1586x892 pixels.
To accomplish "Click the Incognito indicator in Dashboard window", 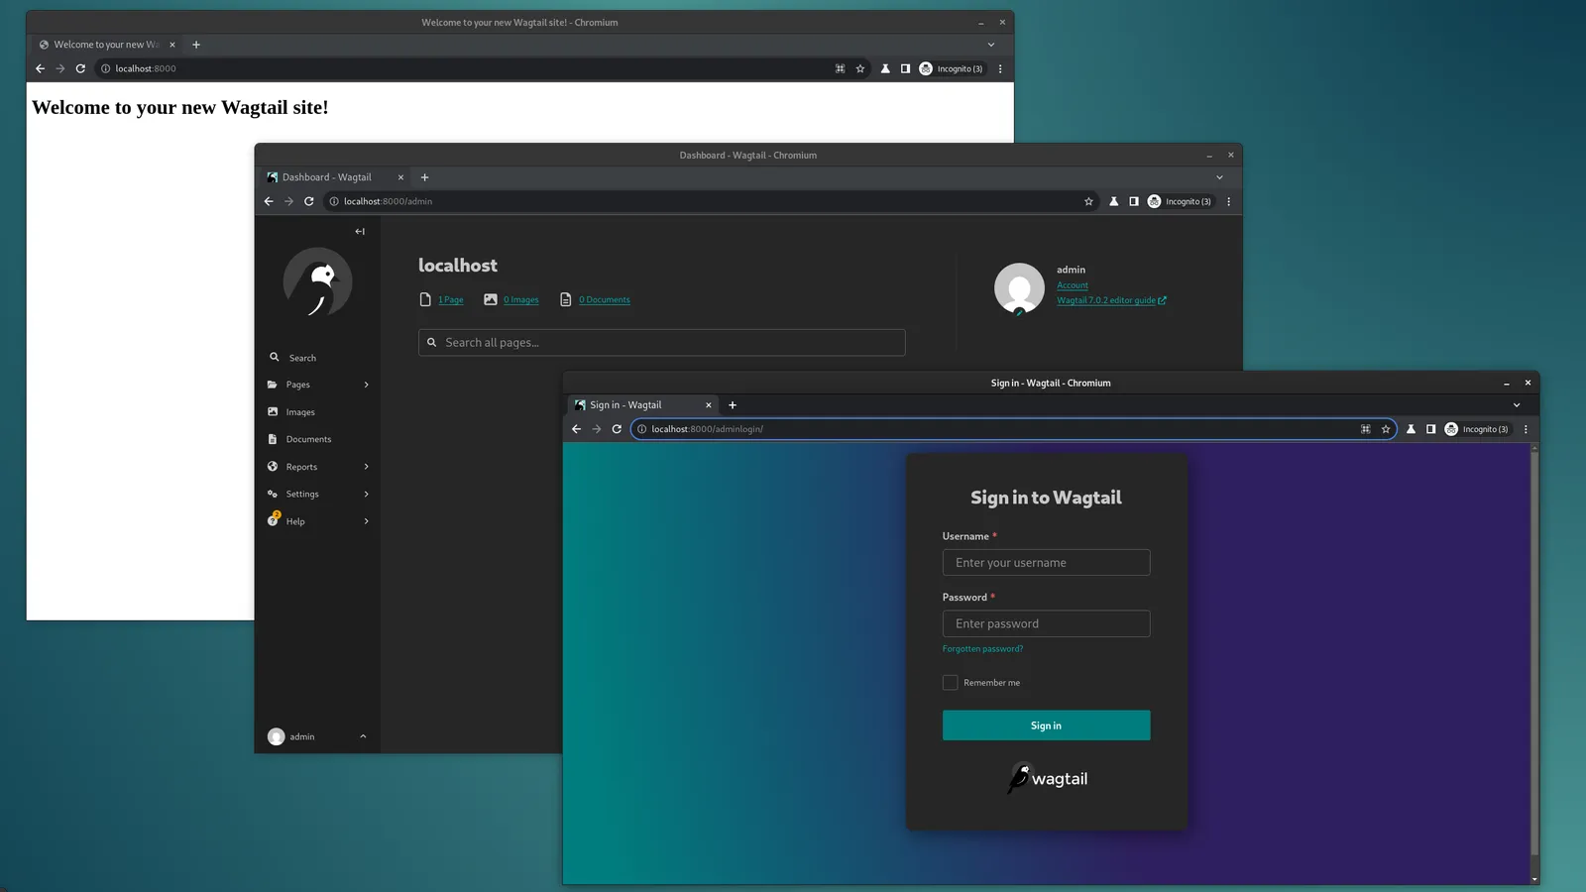I will coord(1180,201).
